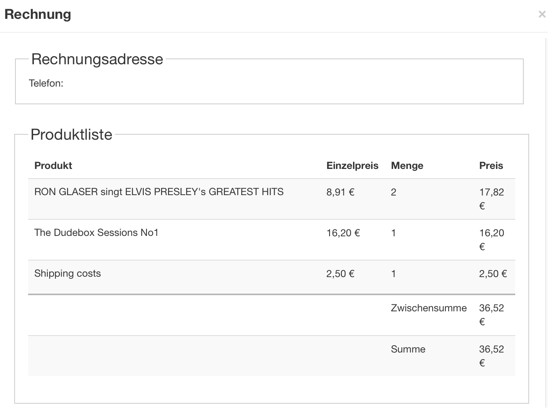The image size is (548, 411).
Task: Select the Telefon label in the billing address
Action: pos(46,84)
